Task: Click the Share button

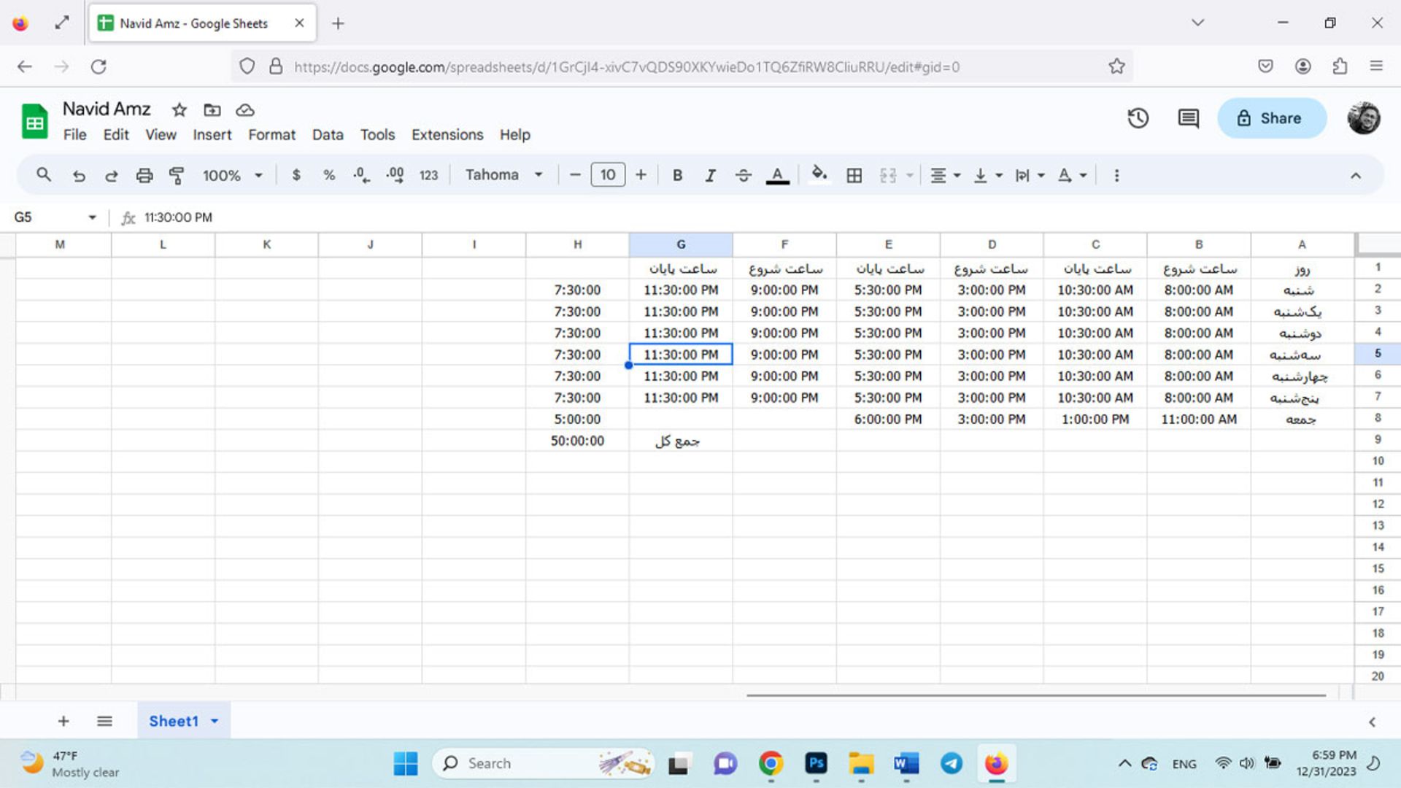Action: (1271, 117)
